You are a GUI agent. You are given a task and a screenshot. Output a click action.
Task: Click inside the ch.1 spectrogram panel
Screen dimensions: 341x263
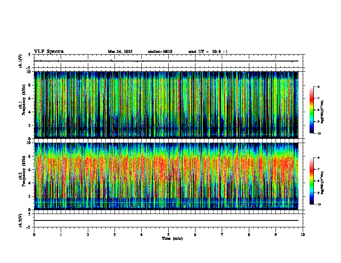click(166, 105)
